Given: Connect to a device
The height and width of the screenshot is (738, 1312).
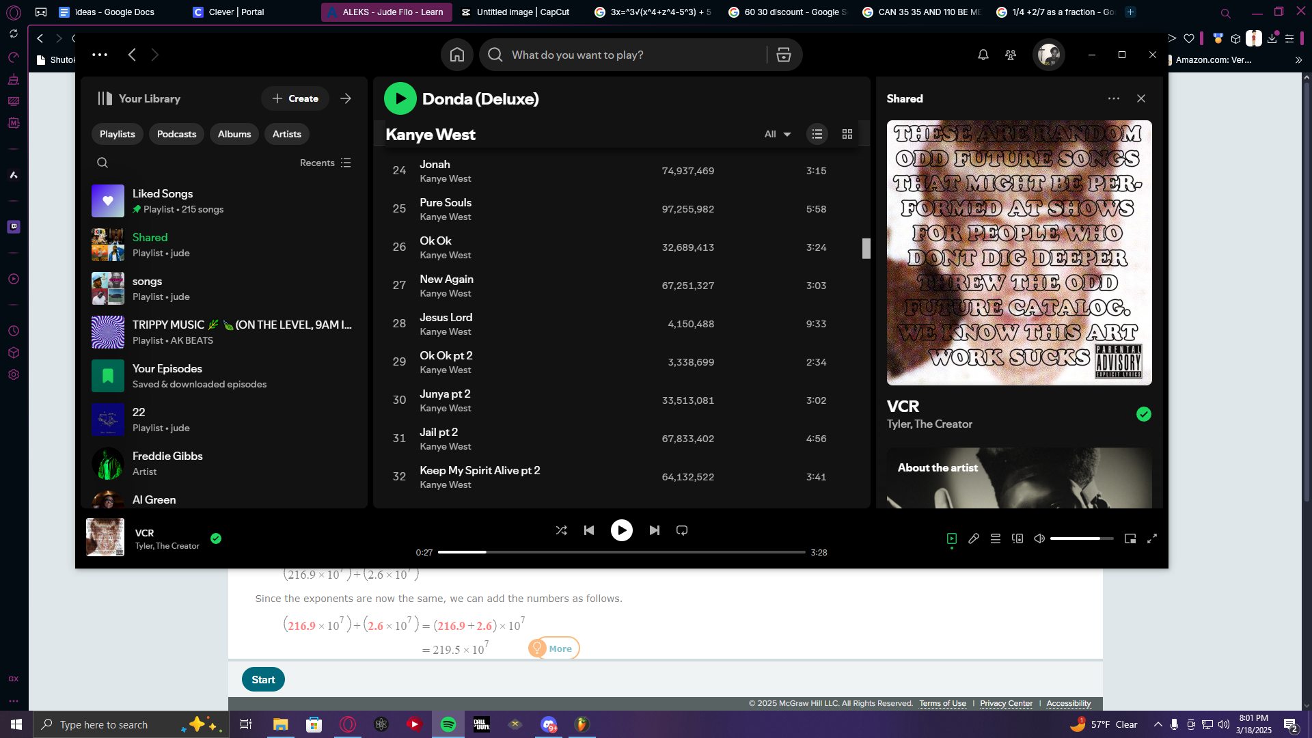Looking at the screenshot, I should click(x=1017, y=538).
